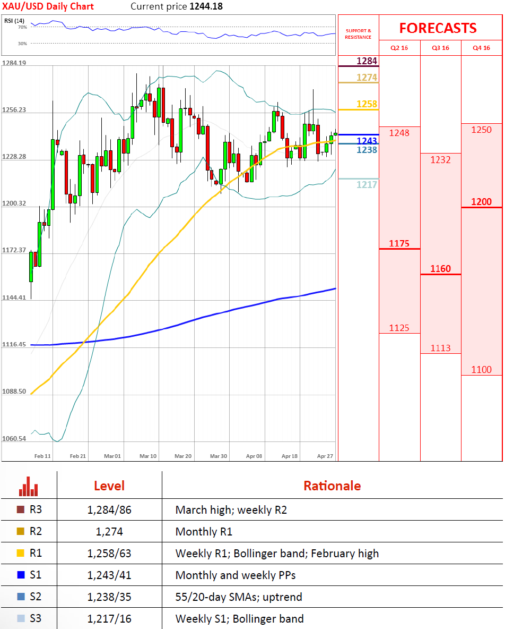Screen dimensions: 505x629
Task: Click the R3 dark red color swatch
Action: point(21,509)
